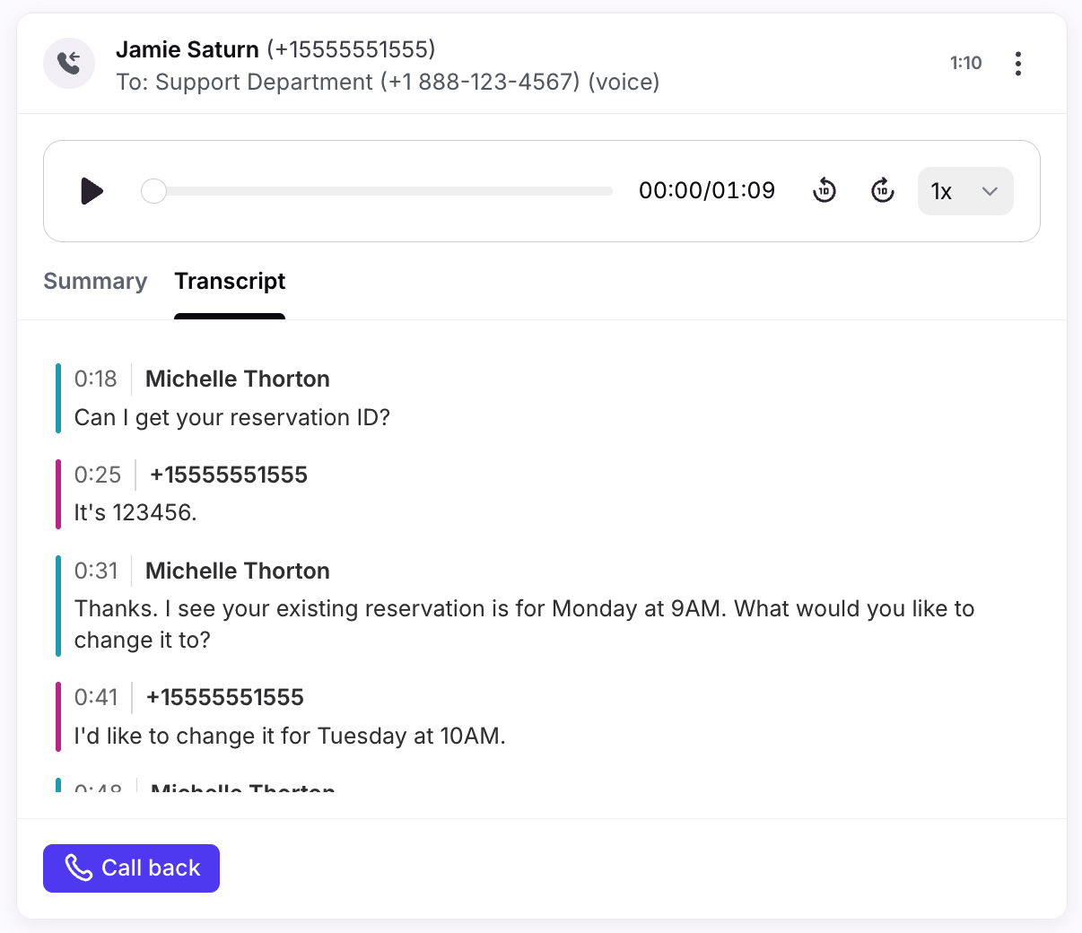Jump to the 0:18 transcript timestamp
Image resolution: width=1082 pixels, height=933 pixels.
click(x=95, y=379)
